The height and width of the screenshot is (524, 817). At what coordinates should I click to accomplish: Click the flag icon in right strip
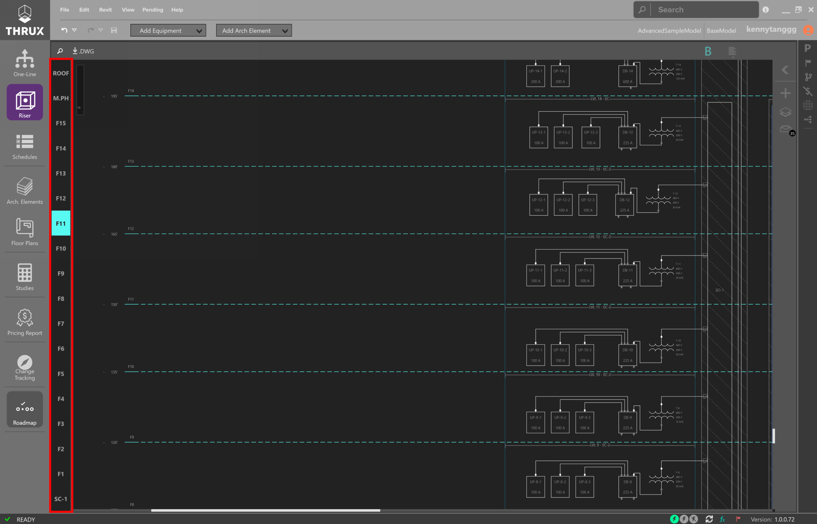(807, 62)
